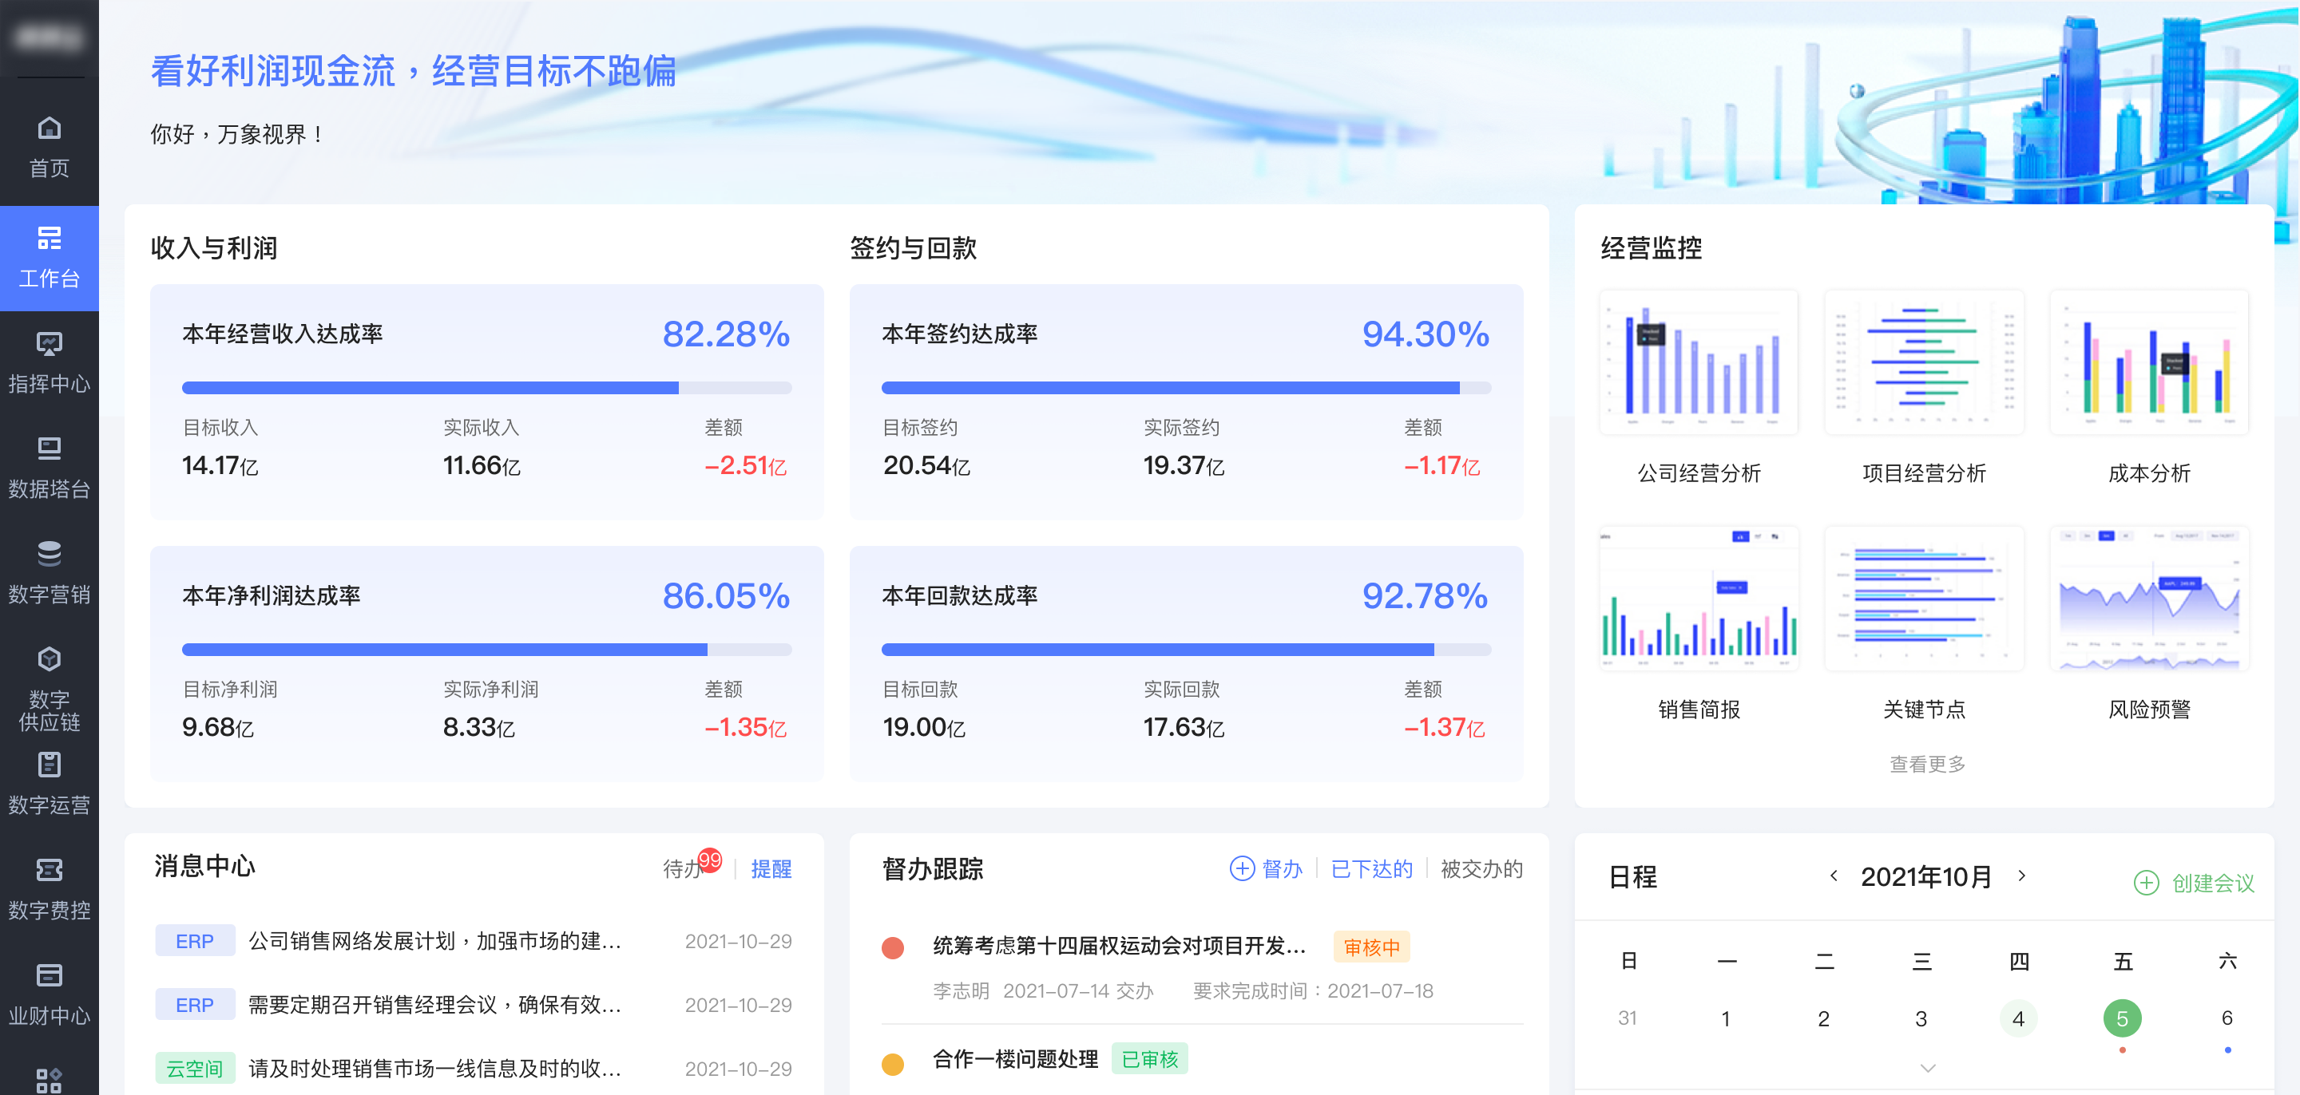Screen dimensions: 2300x1095
Task: Click the 督办 add button
Action: [1266, 868]
